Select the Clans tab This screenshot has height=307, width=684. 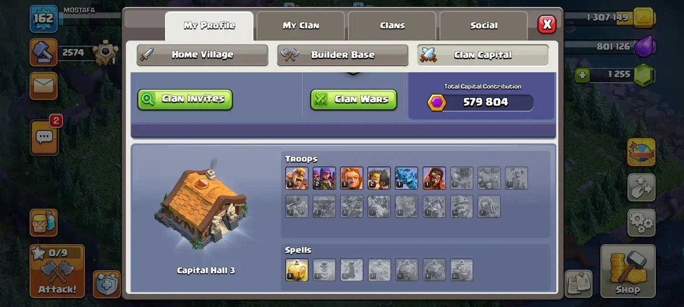(x=392, y=25)
